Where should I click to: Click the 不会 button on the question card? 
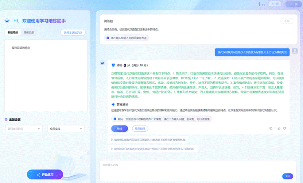pos(287,21)
